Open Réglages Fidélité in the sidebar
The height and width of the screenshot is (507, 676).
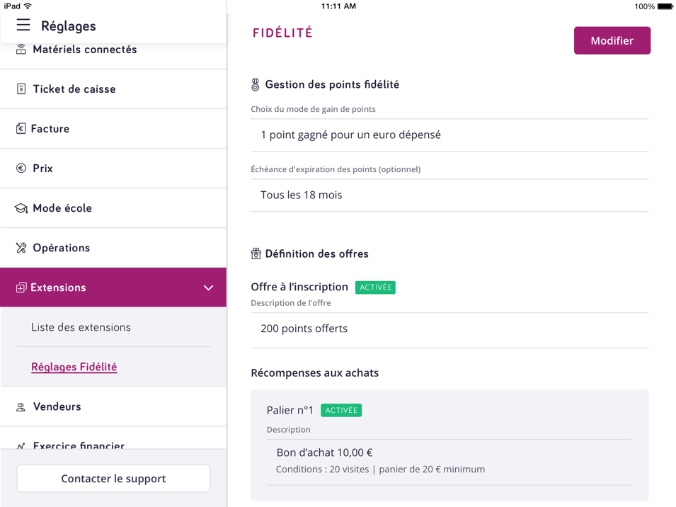point(74,366)
